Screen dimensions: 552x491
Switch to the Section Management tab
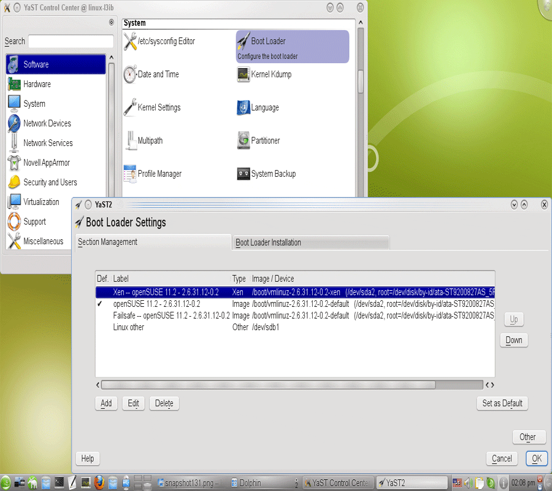(x=153, y=242)
